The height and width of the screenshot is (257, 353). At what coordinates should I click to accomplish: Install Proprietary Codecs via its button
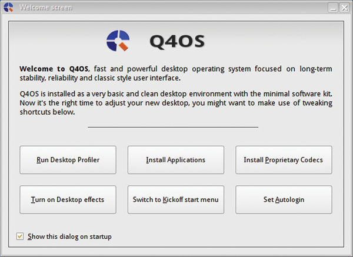(x=284, y=160)
